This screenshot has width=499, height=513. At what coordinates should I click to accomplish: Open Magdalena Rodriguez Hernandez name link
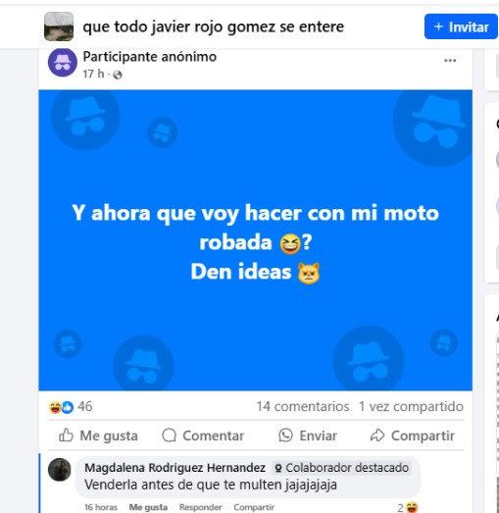[x=175, y=468]
